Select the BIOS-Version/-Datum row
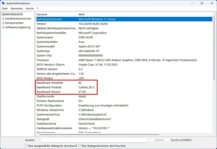 coord(124,65)
